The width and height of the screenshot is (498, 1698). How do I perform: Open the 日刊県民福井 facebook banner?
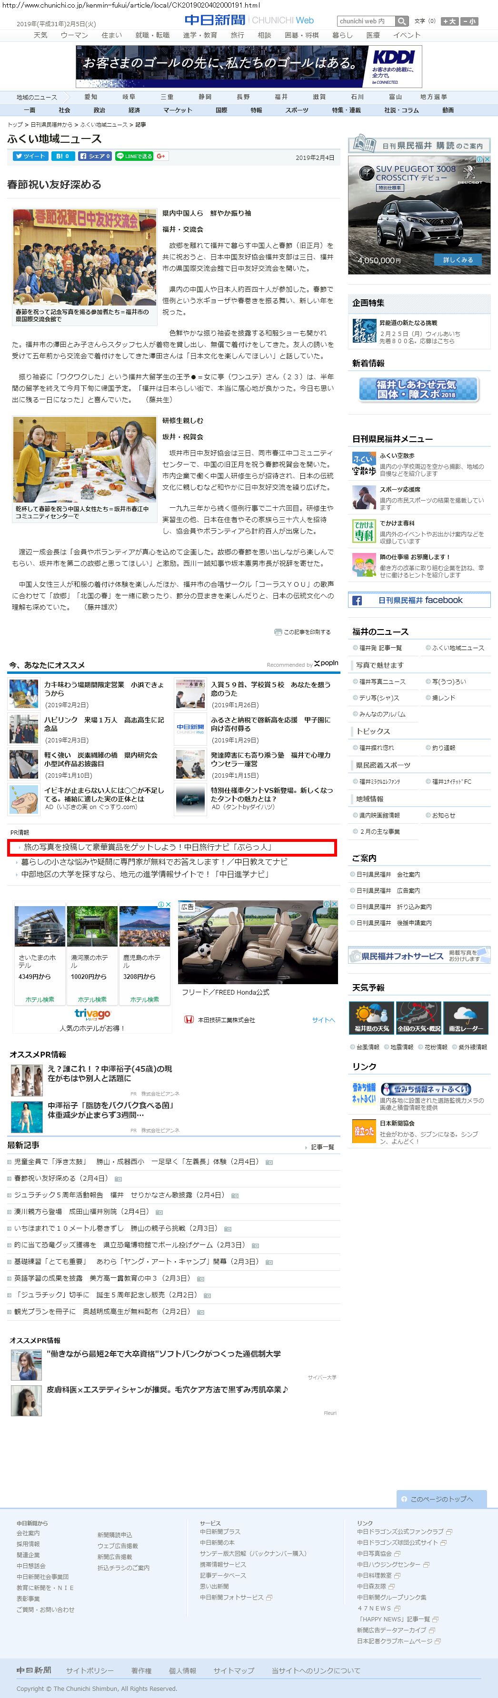(419, 600)
